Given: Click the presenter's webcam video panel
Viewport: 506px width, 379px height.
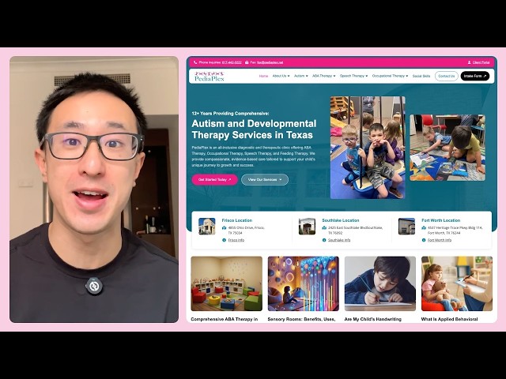Looking at the screenshot, I should point(94,189).
